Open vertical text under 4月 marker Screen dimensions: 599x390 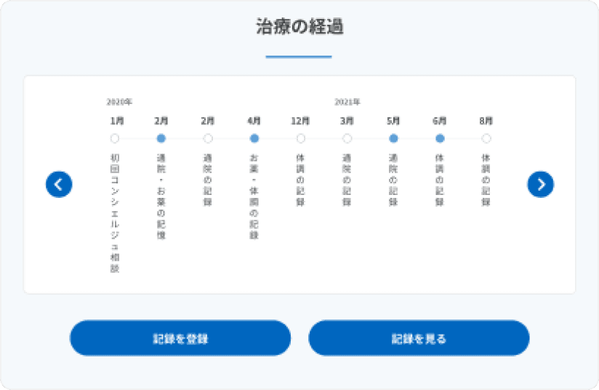coord(254,196)
